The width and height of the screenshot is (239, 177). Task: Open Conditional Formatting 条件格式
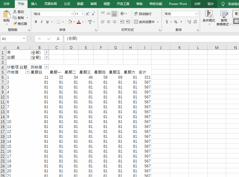click(x=209, y=17)
